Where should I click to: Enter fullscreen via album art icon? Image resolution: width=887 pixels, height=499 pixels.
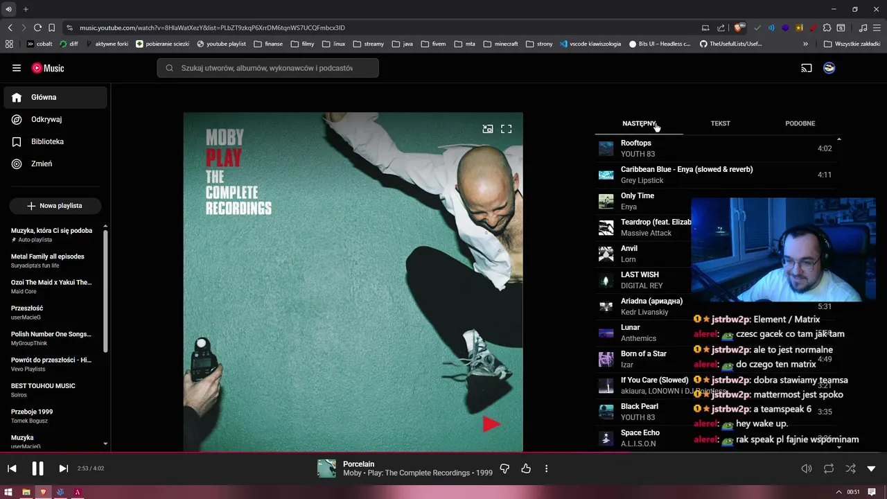click(x=507, y=129)
